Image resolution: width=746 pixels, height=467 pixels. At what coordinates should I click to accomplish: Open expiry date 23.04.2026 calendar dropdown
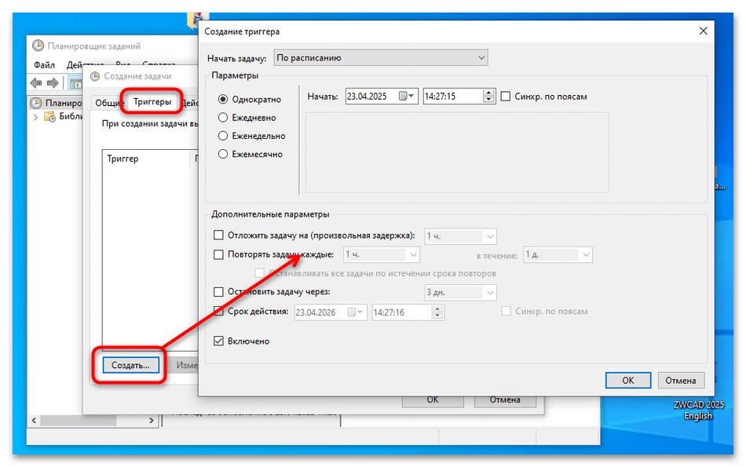[356, 312]
